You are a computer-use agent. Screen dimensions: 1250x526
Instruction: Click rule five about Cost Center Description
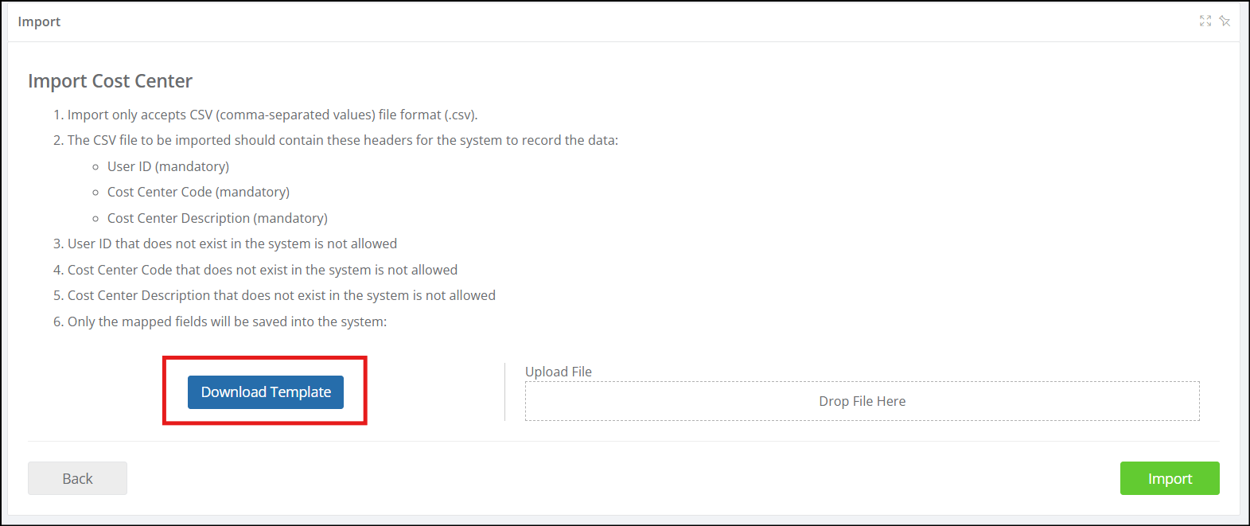[275, 295]
